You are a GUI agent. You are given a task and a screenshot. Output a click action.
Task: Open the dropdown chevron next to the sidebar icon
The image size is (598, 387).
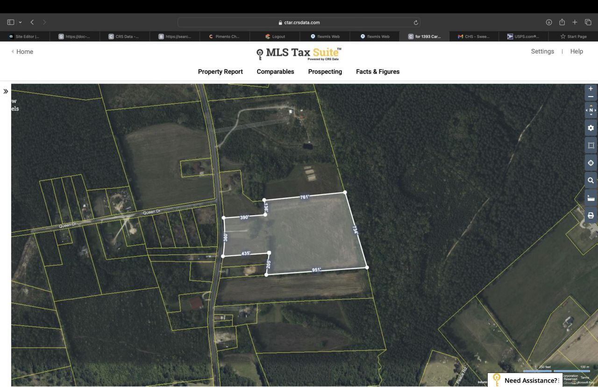click(x=20, y=22)
